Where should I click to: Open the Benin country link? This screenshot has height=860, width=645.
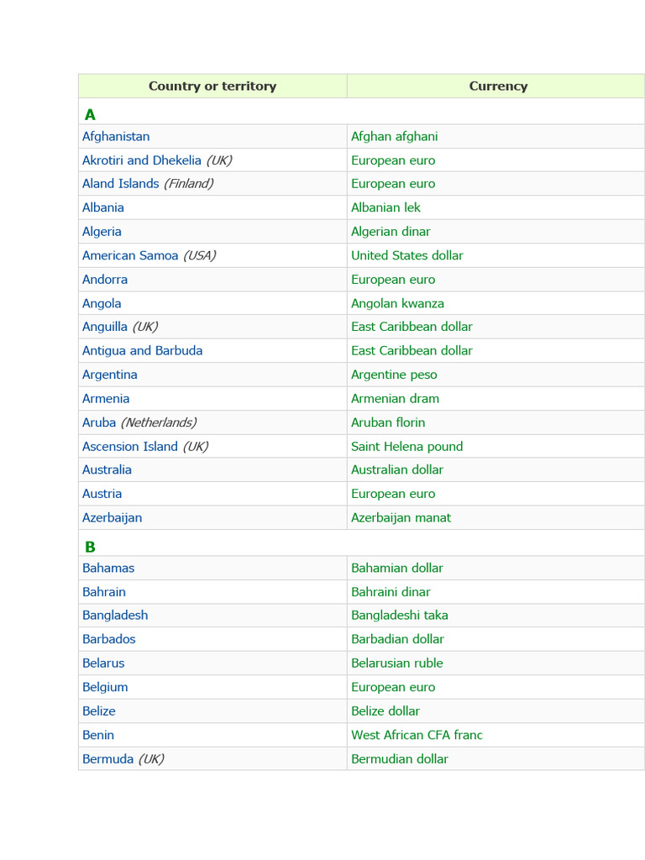click(98, 736)
